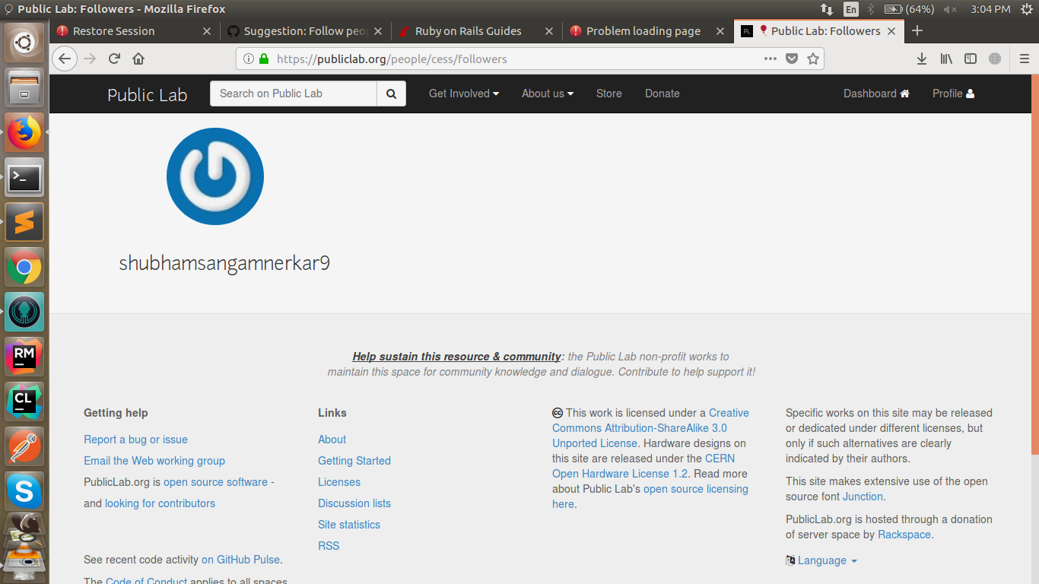
Task: Launch Files manager from dock
Action: click(x=24, y=87)
